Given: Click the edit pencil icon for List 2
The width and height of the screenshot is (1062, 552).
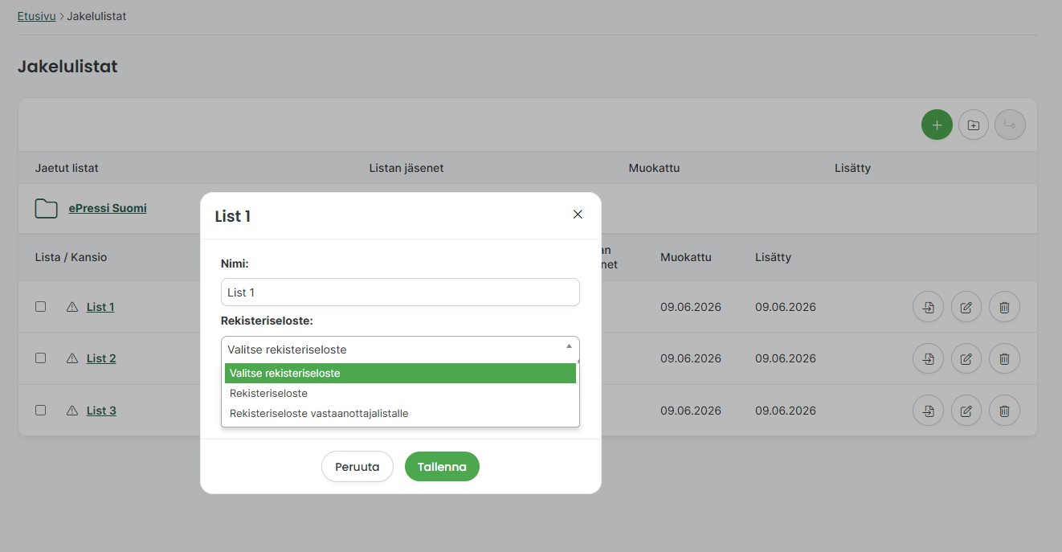Looking at the screenshot, I should coord(966,358).
